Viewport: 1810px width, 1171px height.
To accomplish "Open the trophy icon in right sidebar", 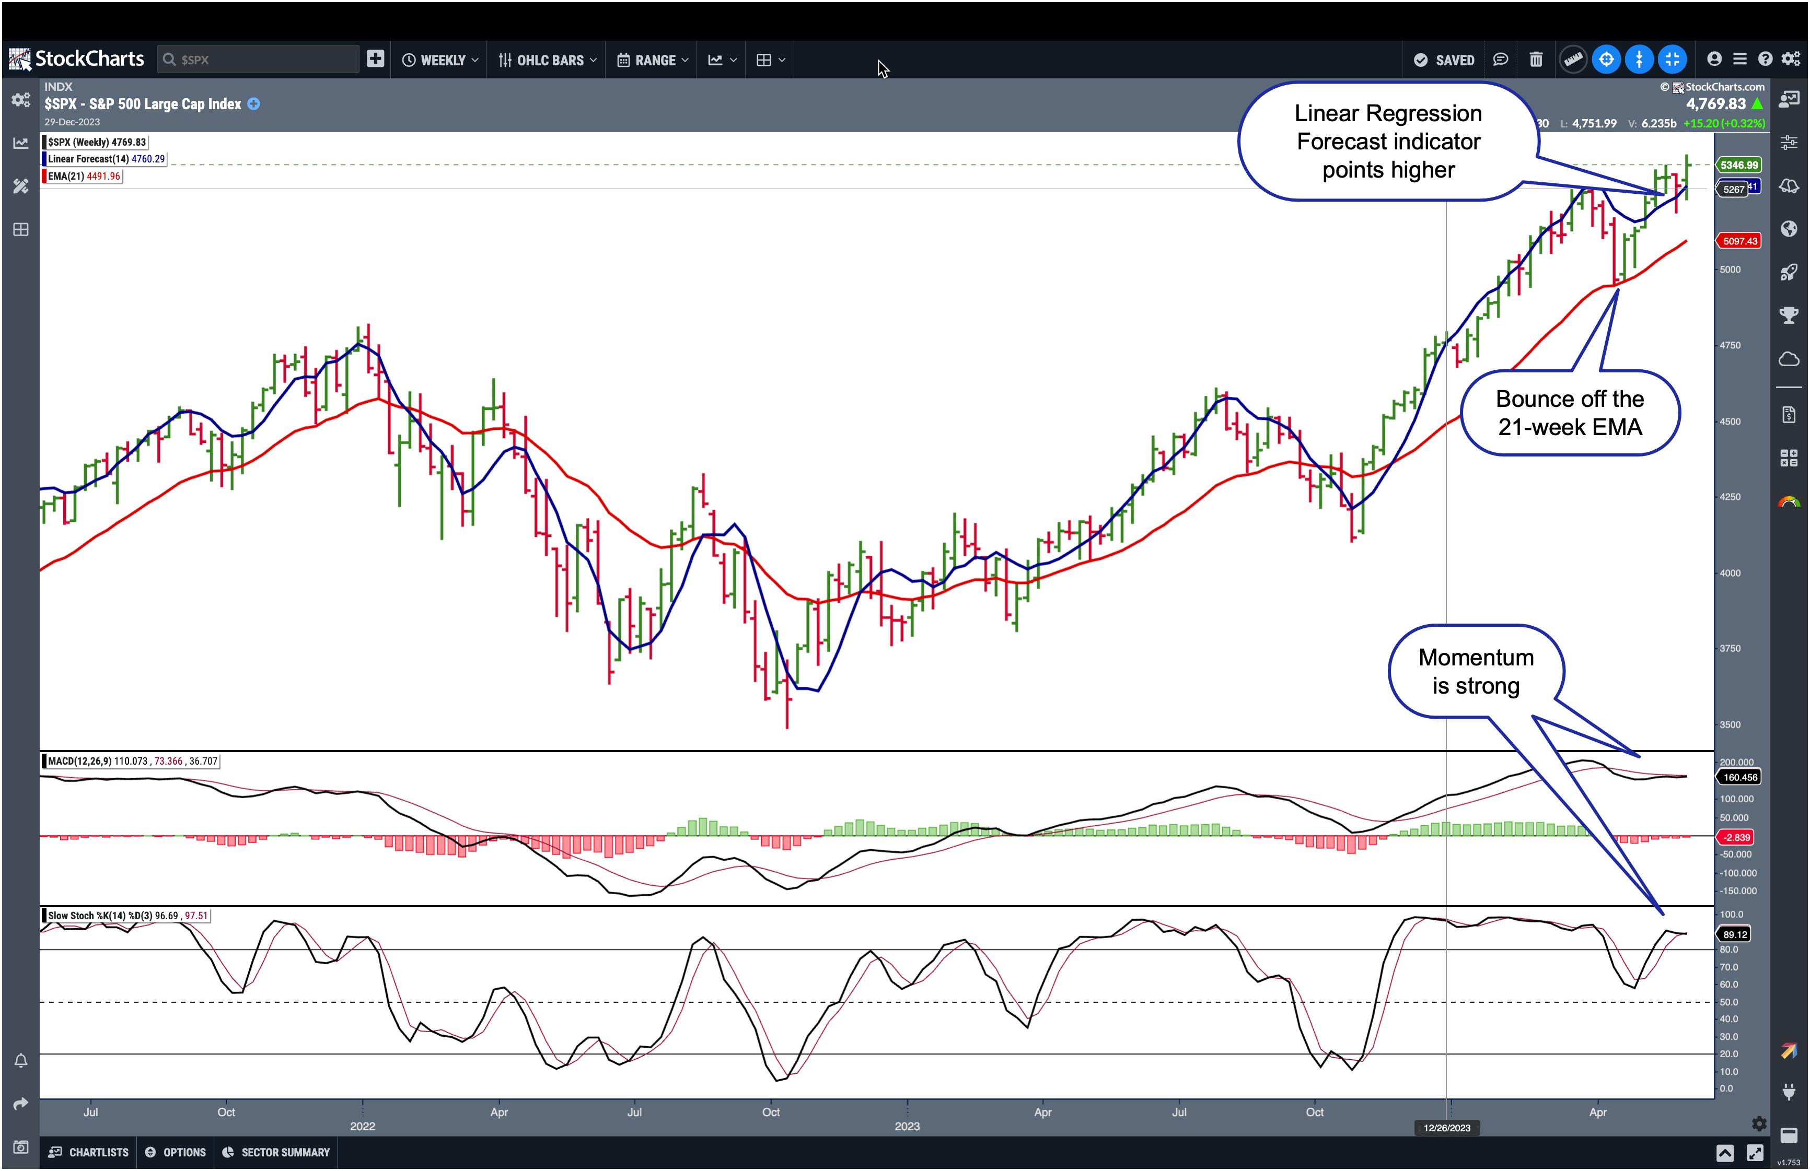I will click(x=1789, y=315).
